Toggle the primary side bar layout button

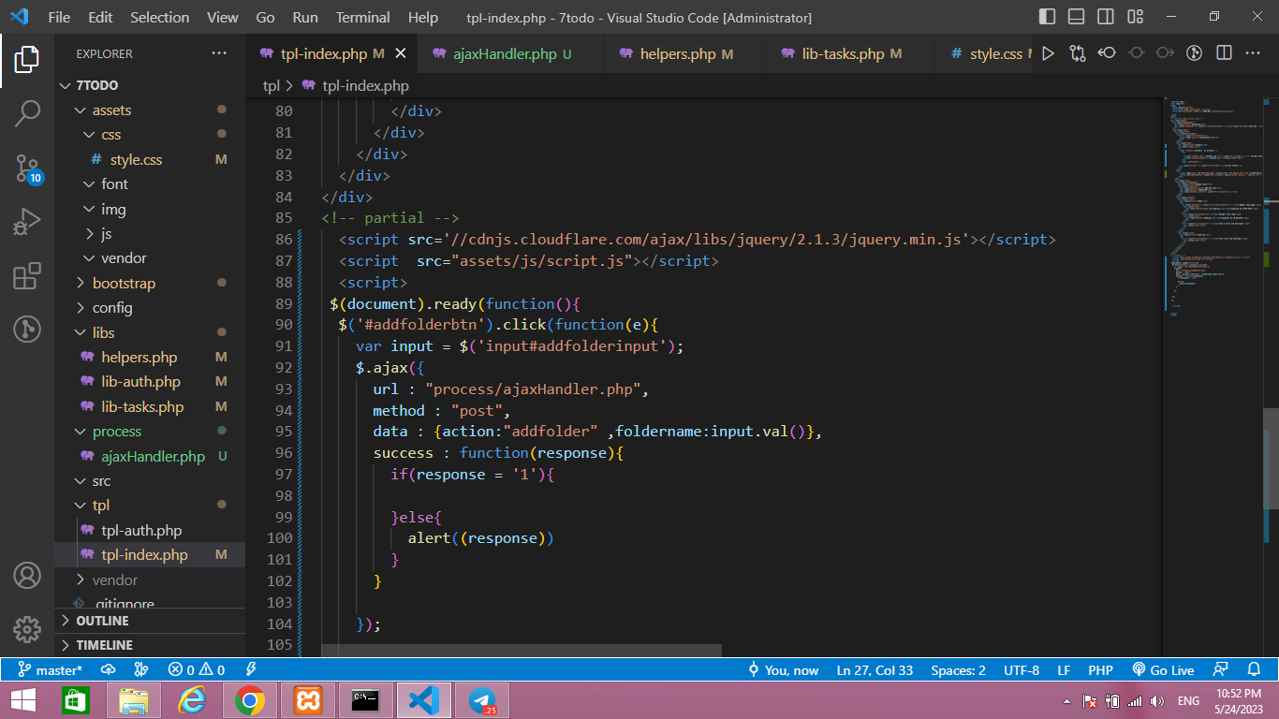(x=1047, y=17)
